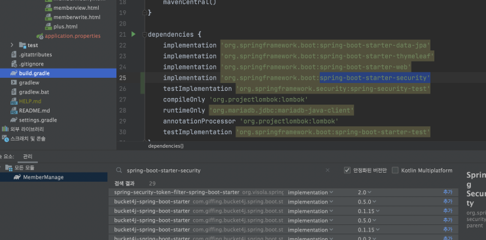
Task: Expand the test folder in project tree
Action: (x=12, y=45)
